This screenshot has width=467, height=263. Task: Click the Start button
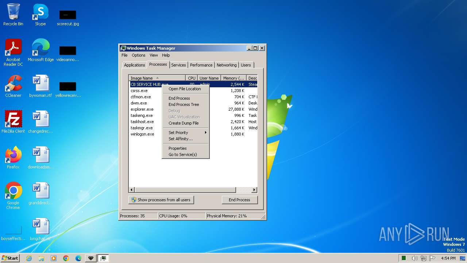10,258
